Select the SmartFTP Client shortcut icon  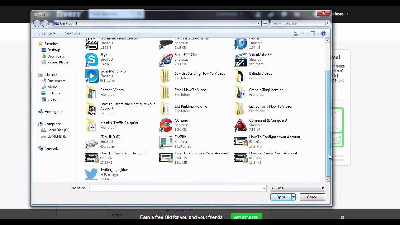166,59
